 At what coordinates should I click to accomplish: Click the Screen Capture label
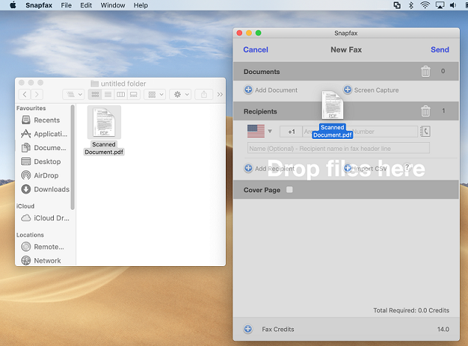click(376, 90)
